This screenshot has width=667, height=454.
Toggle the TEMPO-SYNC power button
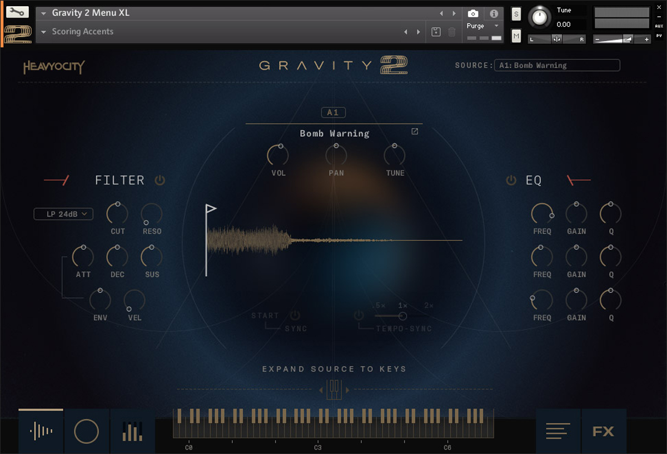coord(359,315)
